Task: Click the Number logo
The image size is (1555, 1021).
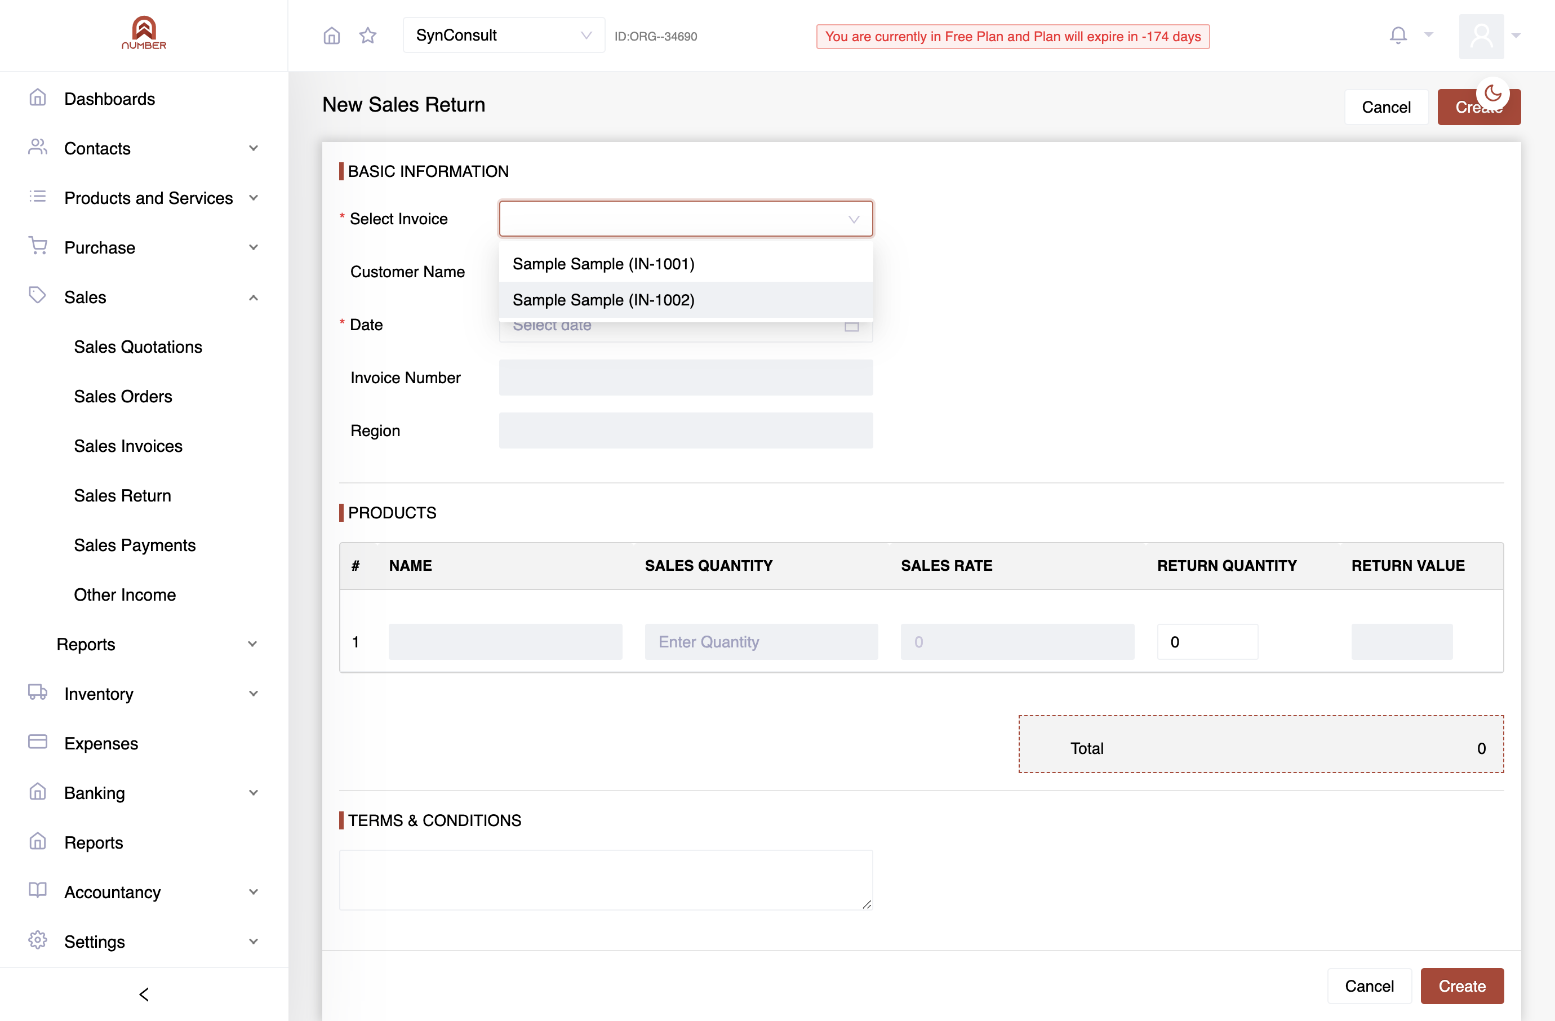Action: (x=144, y=33)
